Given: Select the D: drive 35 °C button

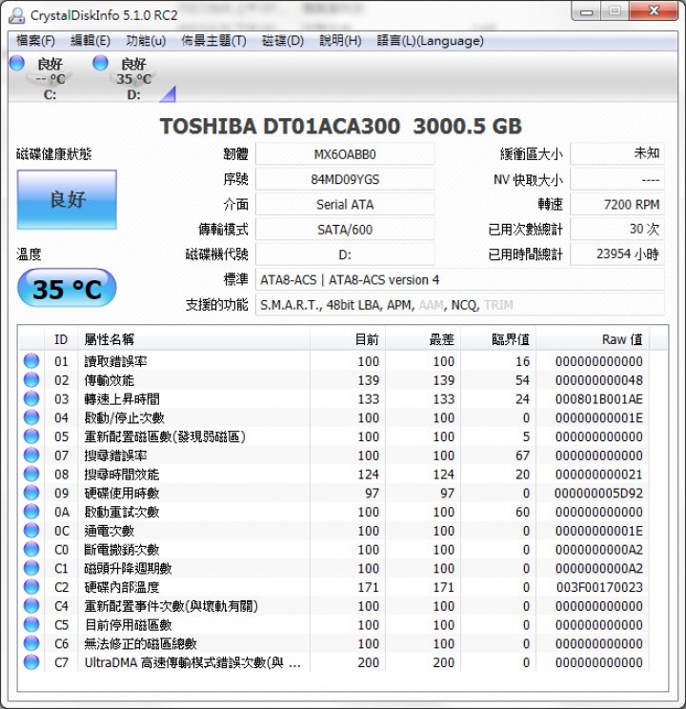Looking at the screenshot, I should (131, 78).
